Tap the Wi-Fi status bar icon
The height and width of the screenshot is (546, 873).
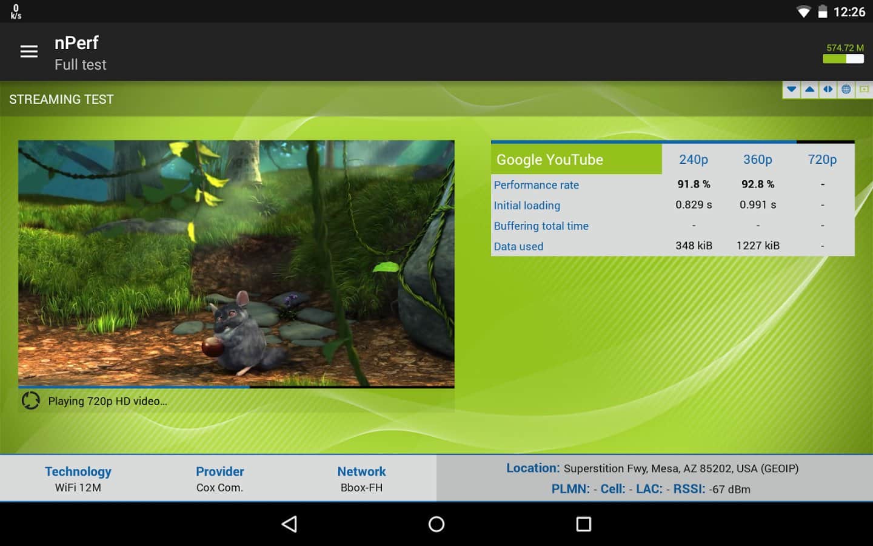[803, 12]
